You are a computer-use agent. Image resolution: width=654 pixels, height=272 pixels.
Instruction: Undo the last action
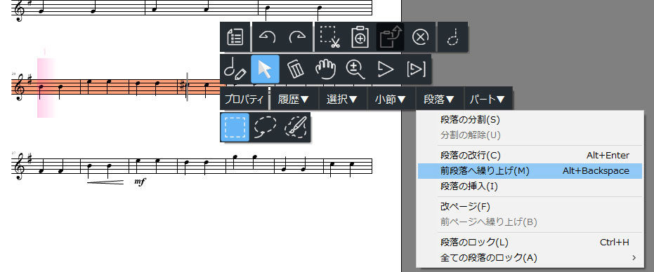[x=267, y=37]
